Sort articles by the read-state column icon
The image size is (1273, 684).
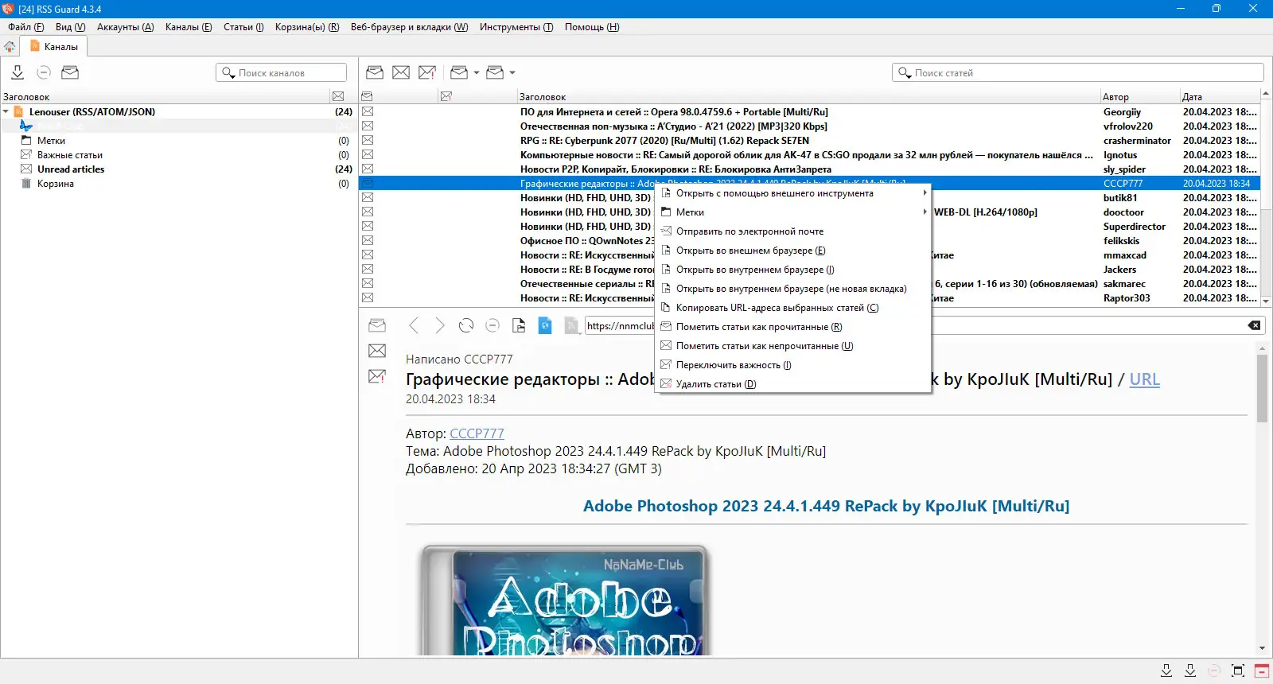(367, 96)
